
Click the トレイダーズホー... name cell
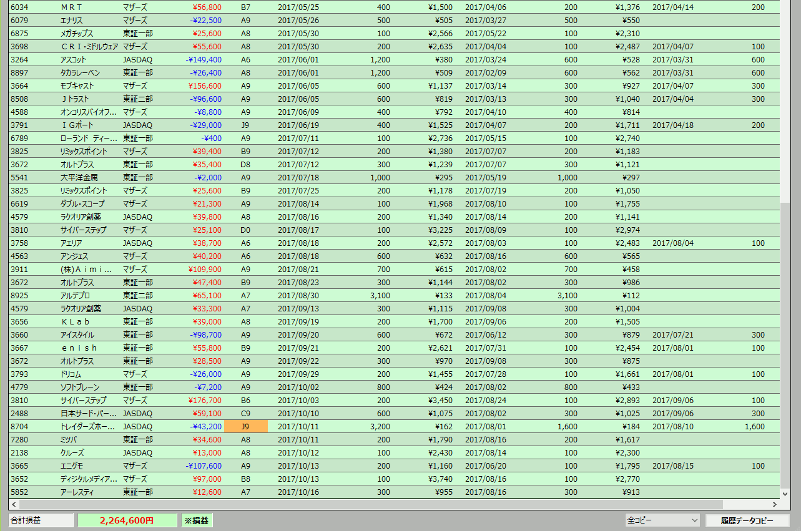88,426
